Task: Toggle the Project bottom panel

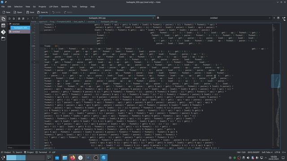Action: point(29,152)
